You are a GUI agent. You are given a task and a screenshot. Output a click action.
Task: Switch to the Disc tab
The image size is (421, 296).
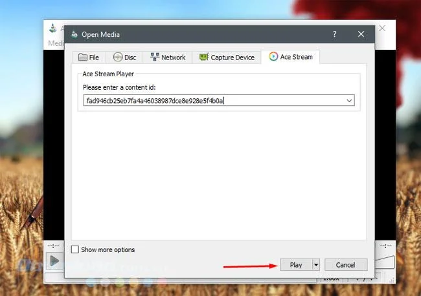click(x=124, y=58)
